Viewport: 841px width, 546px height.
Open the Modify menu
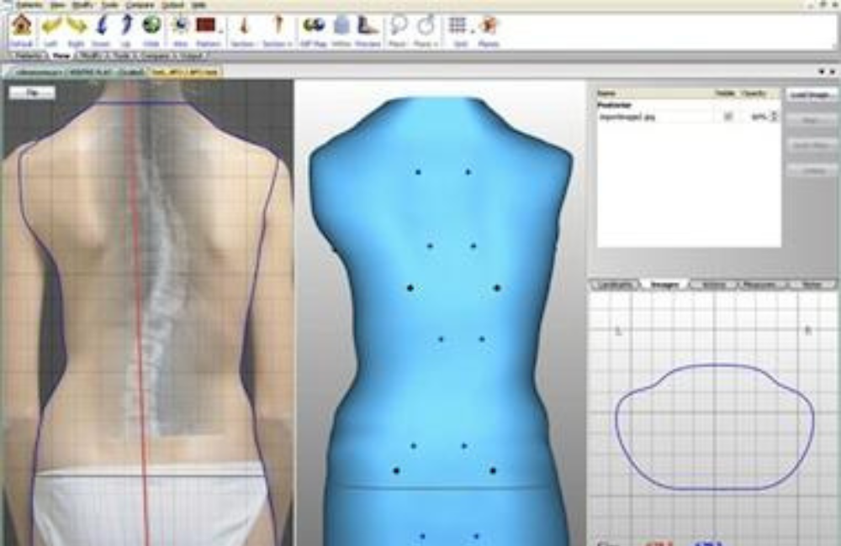pos(82,4)
